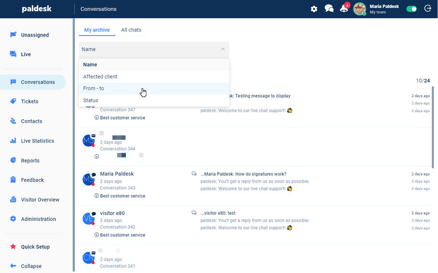Click info icon under Conversation 347

tap(97, 118)
